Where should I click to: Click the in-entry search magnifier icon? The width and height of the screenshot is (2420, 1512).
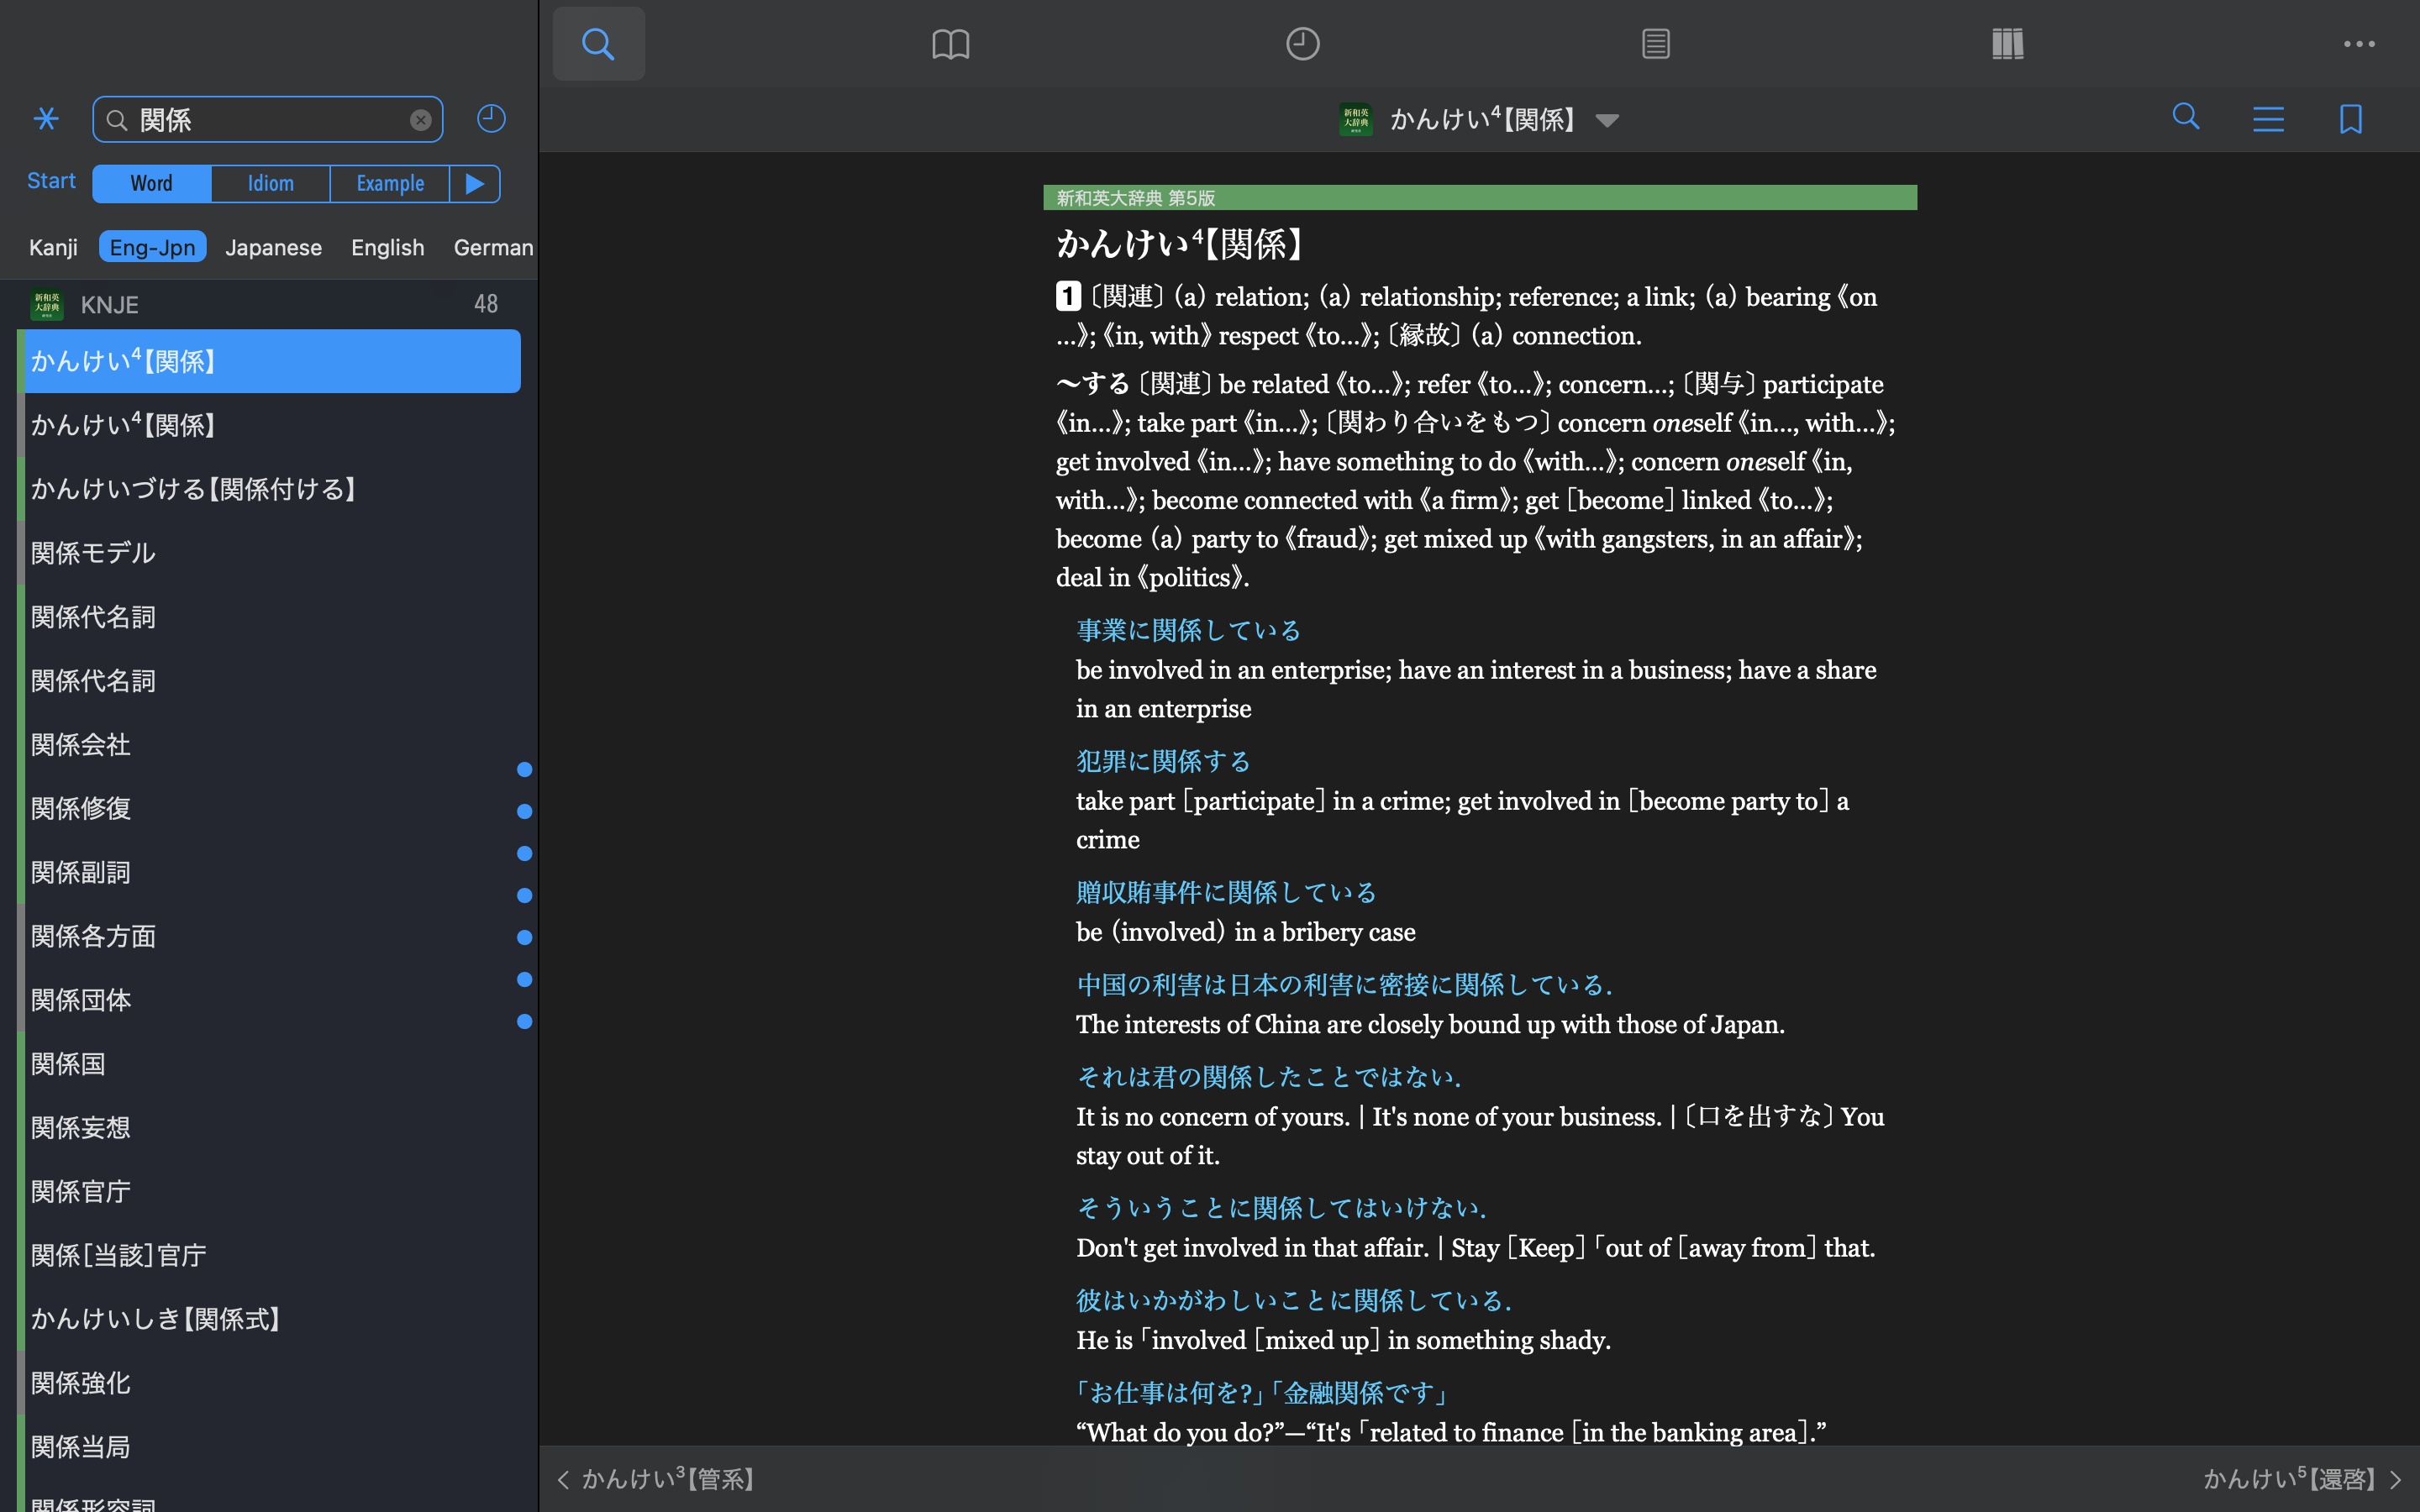(x=2186, y=118)
